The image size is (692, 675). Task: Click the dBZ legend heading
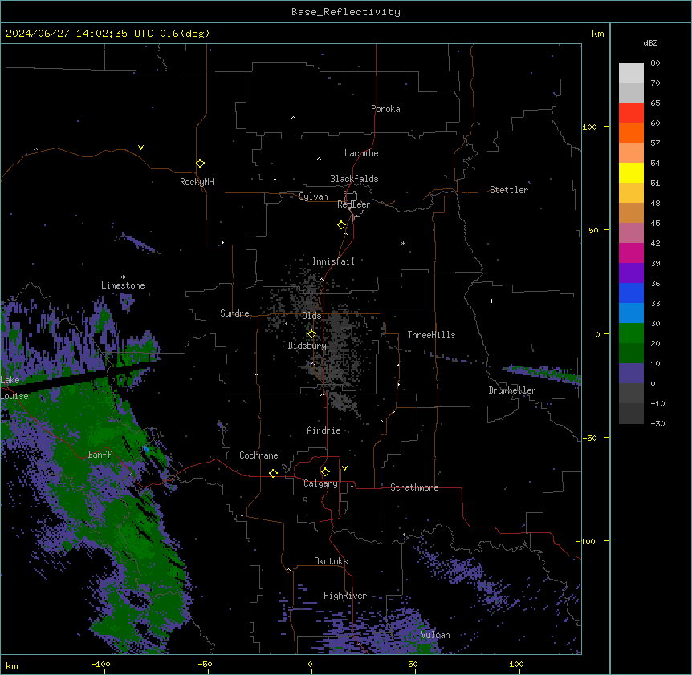pyautogui.click(x=650, y=42)
